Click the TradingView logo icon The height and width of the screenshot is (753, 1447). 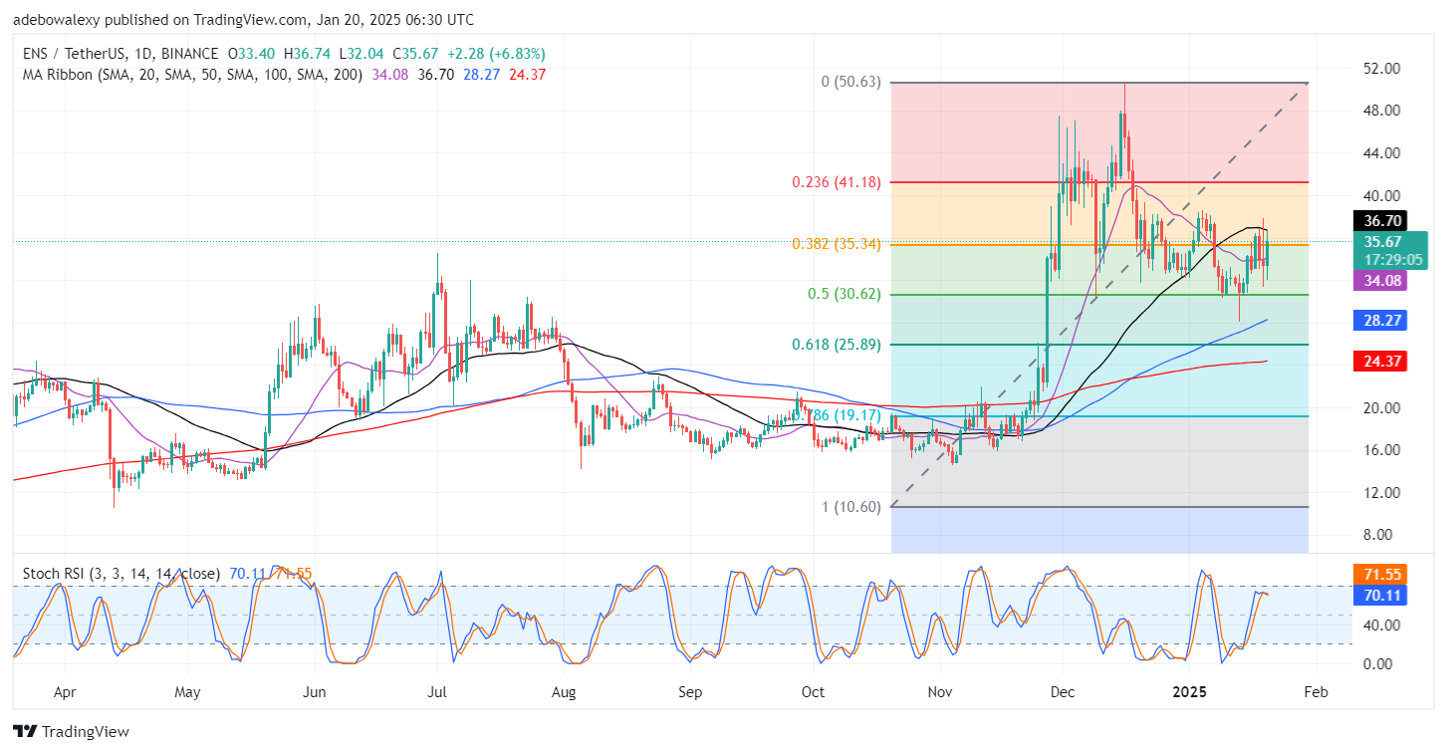(27, 731)
